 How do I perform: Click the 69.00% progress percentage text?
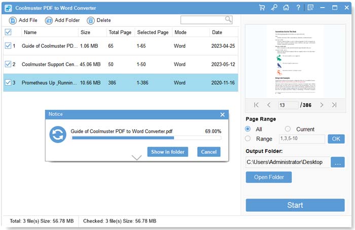coord(213,132)
